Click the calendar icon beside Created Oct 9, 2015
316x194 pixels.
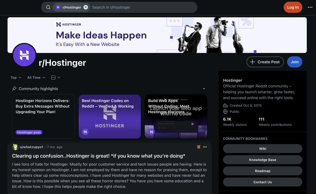(x=225, y=105)
